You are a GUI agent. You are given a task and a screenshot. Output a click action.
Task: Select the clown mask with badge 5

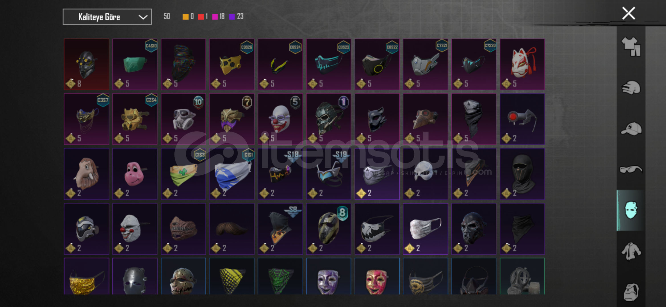[x=280, y=119]
